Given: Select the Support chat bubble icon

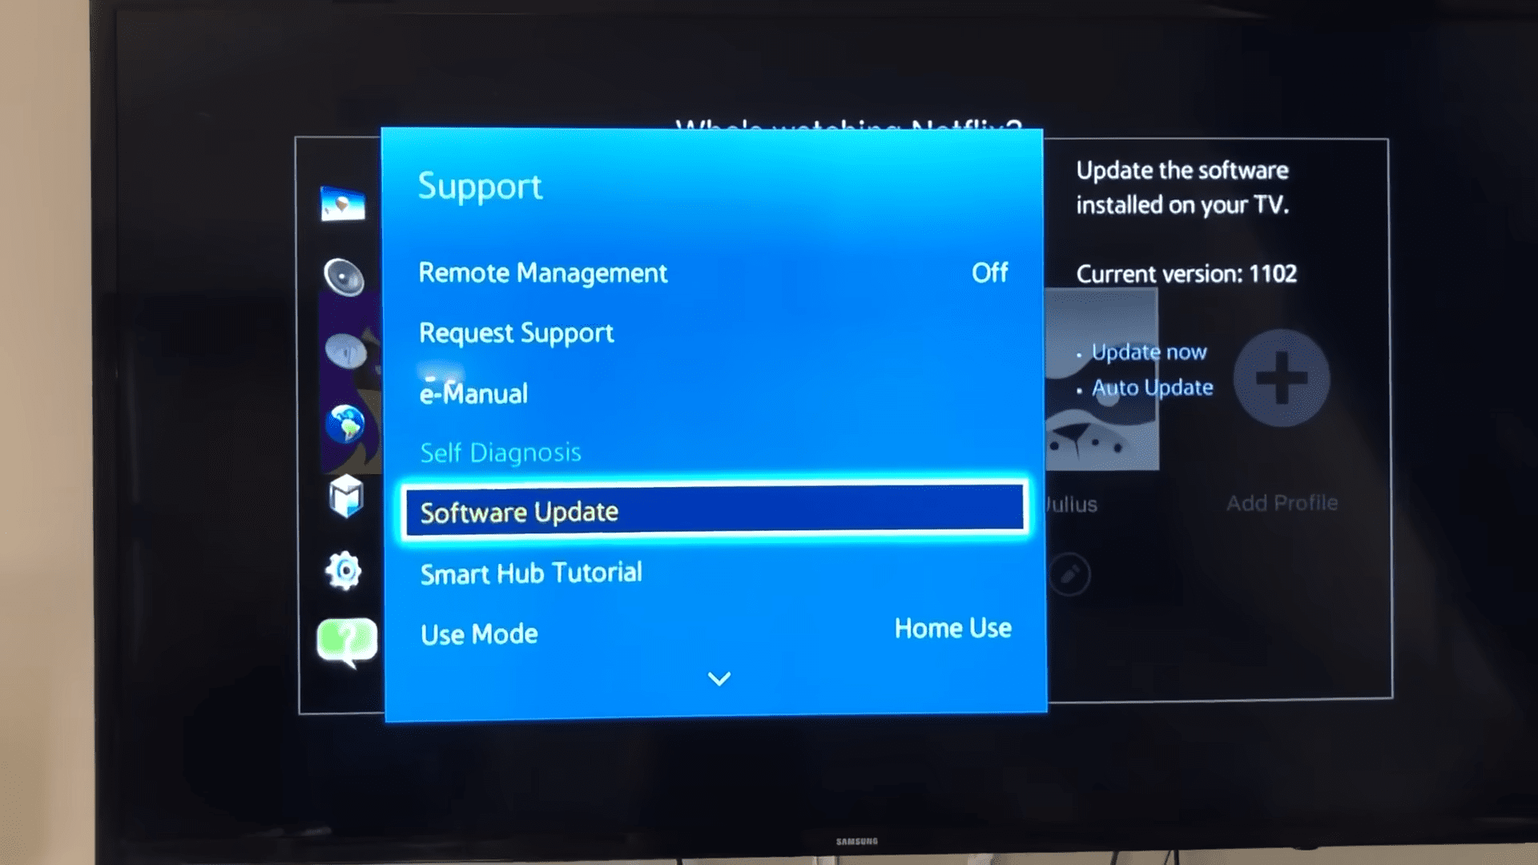Looking at the screenshot, I should point(344,640).
